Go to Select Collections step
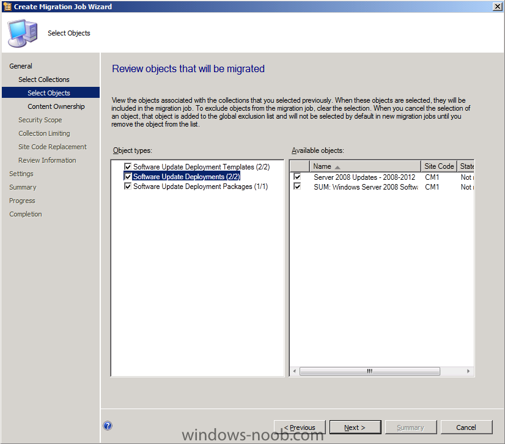The image size is (505, 444). coord(44,80)
